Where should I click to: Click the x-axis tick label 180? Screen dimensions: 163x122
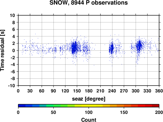89,91
